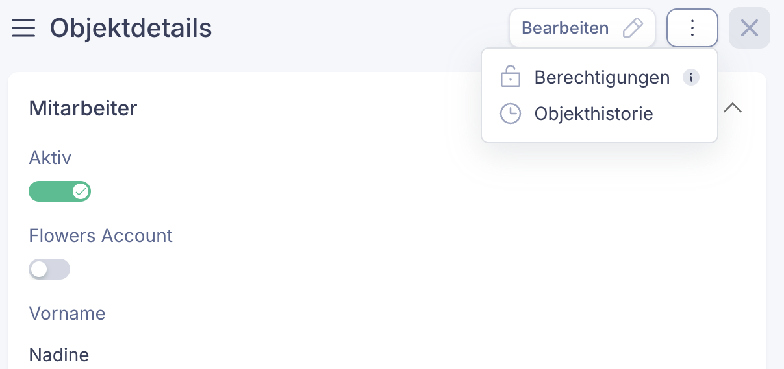The image size is (784, 369).
Task: Click the info icon beside Berechtigungen
Action: [x=691, y=78]
